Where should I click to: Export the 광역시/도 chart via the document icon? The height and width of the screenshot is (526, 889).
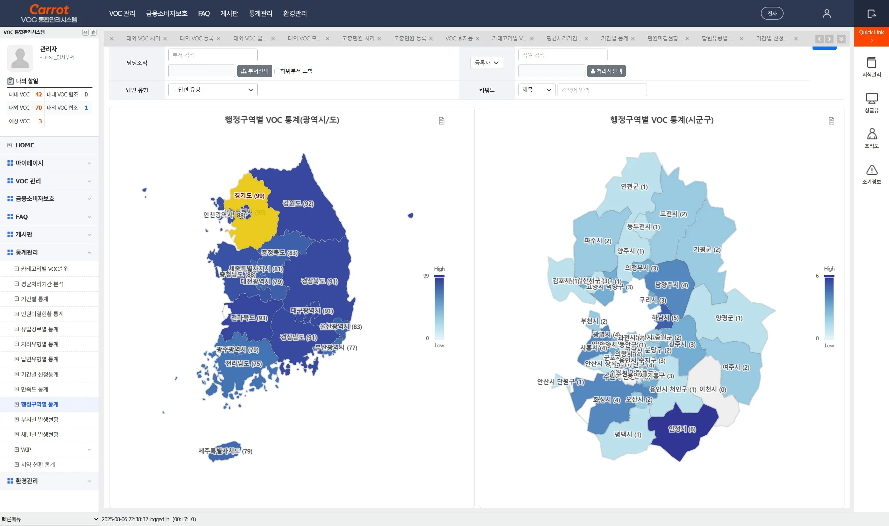441,121
